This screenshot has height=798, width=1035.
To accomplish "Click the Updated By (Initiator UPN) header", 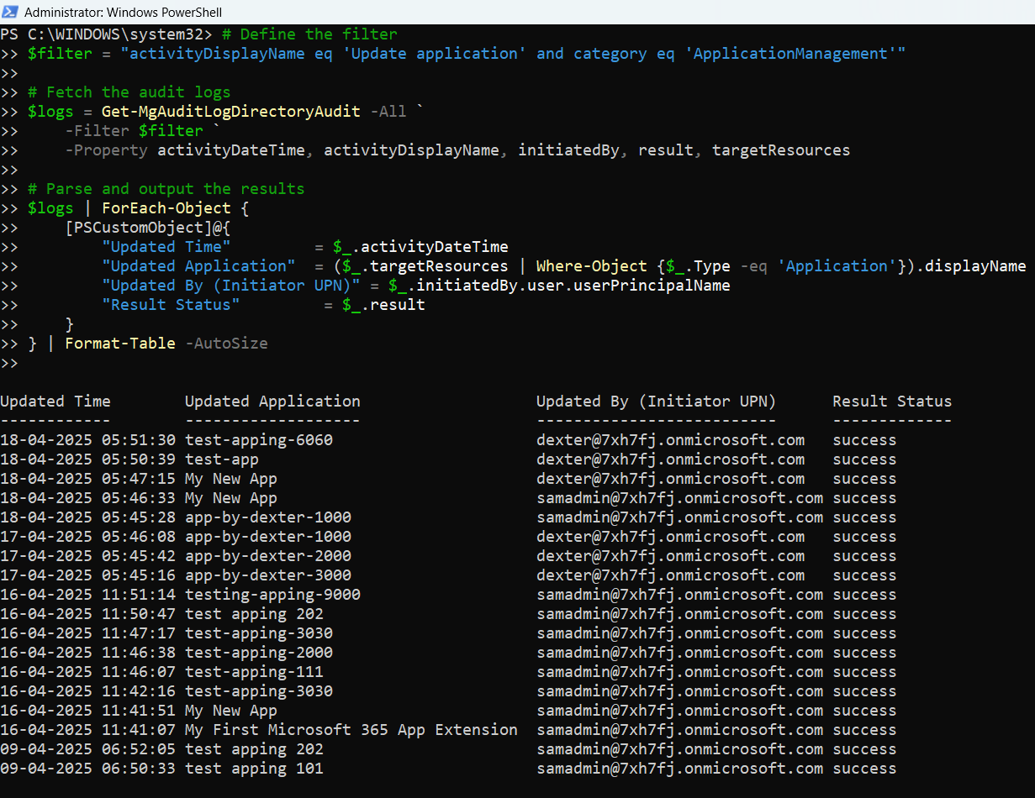I will (656, 402).
